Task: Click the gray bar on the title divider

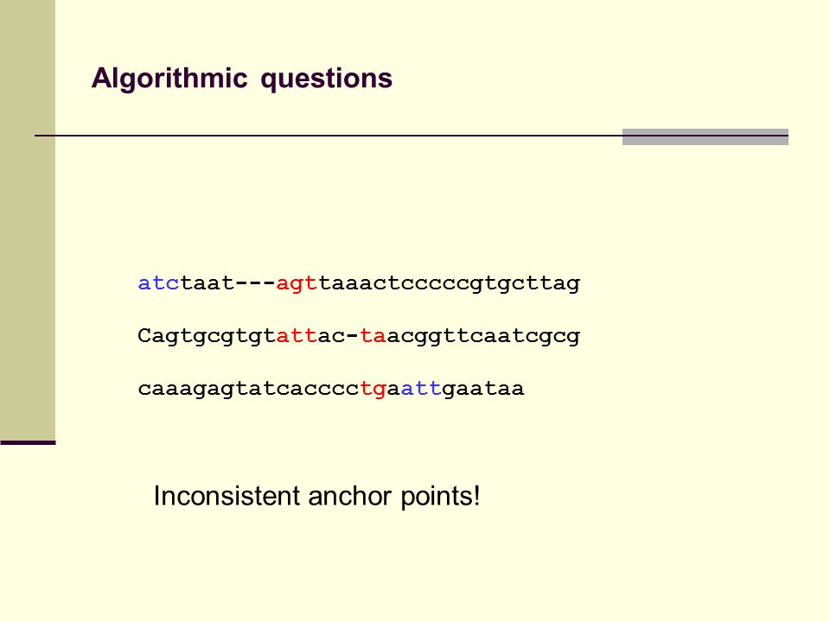Action: [x=705, y=136]
